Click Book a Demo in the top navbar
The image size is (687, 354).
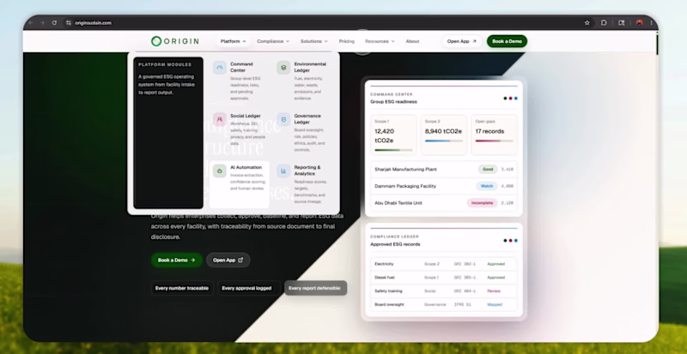[x=507, y=41]
